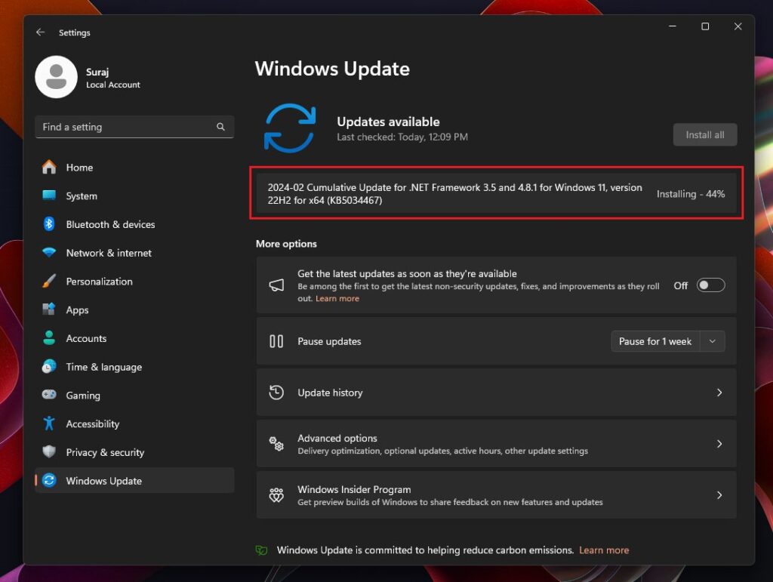The height and width of the screenshot is (582, 773).
Task: Click the Apps icon in sidebar
Action: (x=49, y=309)
